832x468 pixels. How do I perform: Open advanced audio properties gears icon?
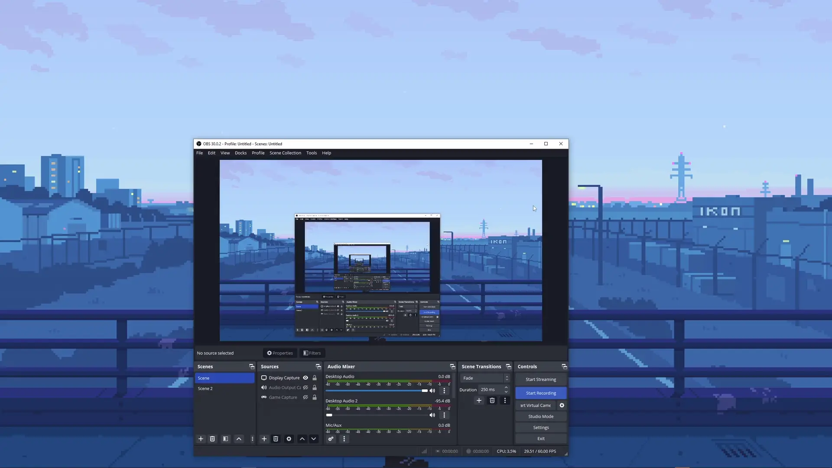click(x=331, y=439)
